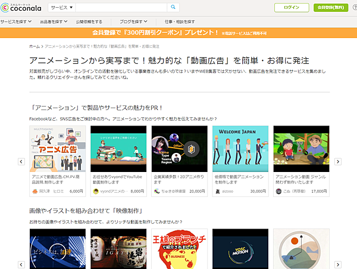Click seller avatar next to 6,000円
357x269 pixels.
pyautogui.click(x=34, y=192)
